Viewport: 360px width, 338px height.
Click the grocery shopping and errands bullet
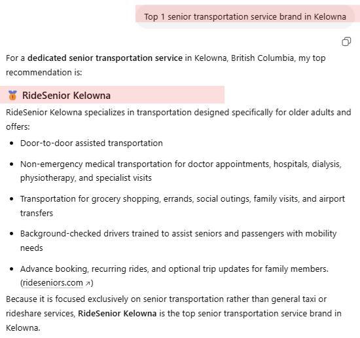click(183, 206)
